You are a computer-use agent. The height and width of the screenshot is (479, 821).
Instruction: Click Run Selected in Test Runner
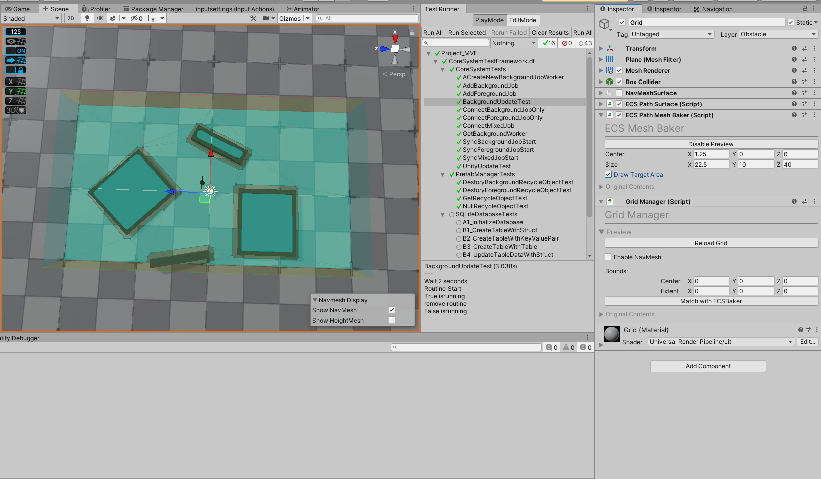point(467,33)
